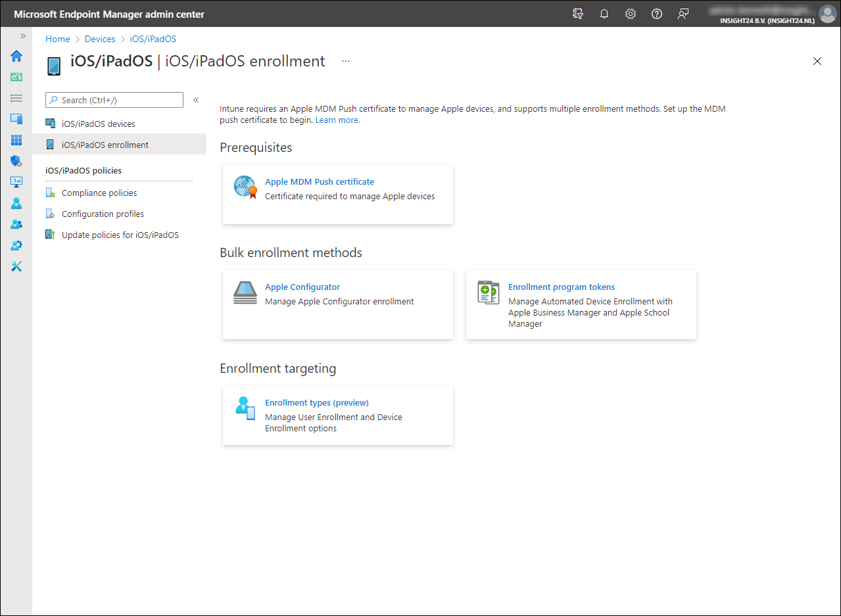Click iOS/iPadOS page title device icon
The height and width of the screenshot is (616, 841).
54,66
